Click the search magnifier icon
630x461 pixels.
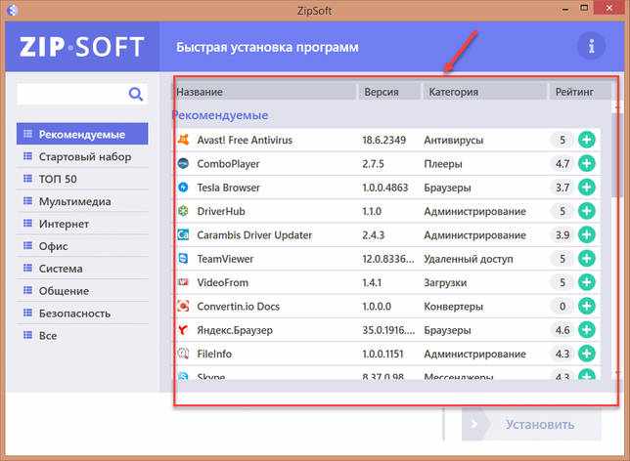[136, 95]
